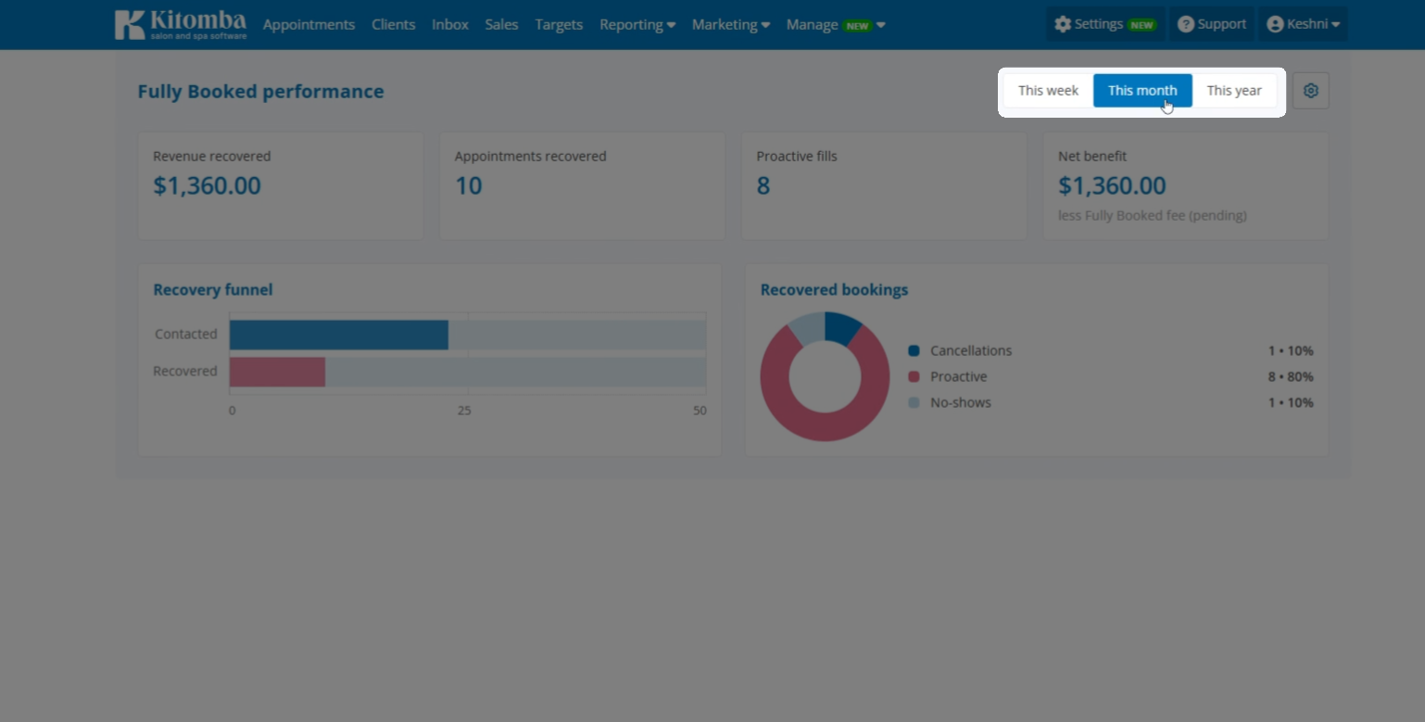The height and width of the screenshot is (722, 1425).
Task: Open the Settings button
Action: point(1105,24)
